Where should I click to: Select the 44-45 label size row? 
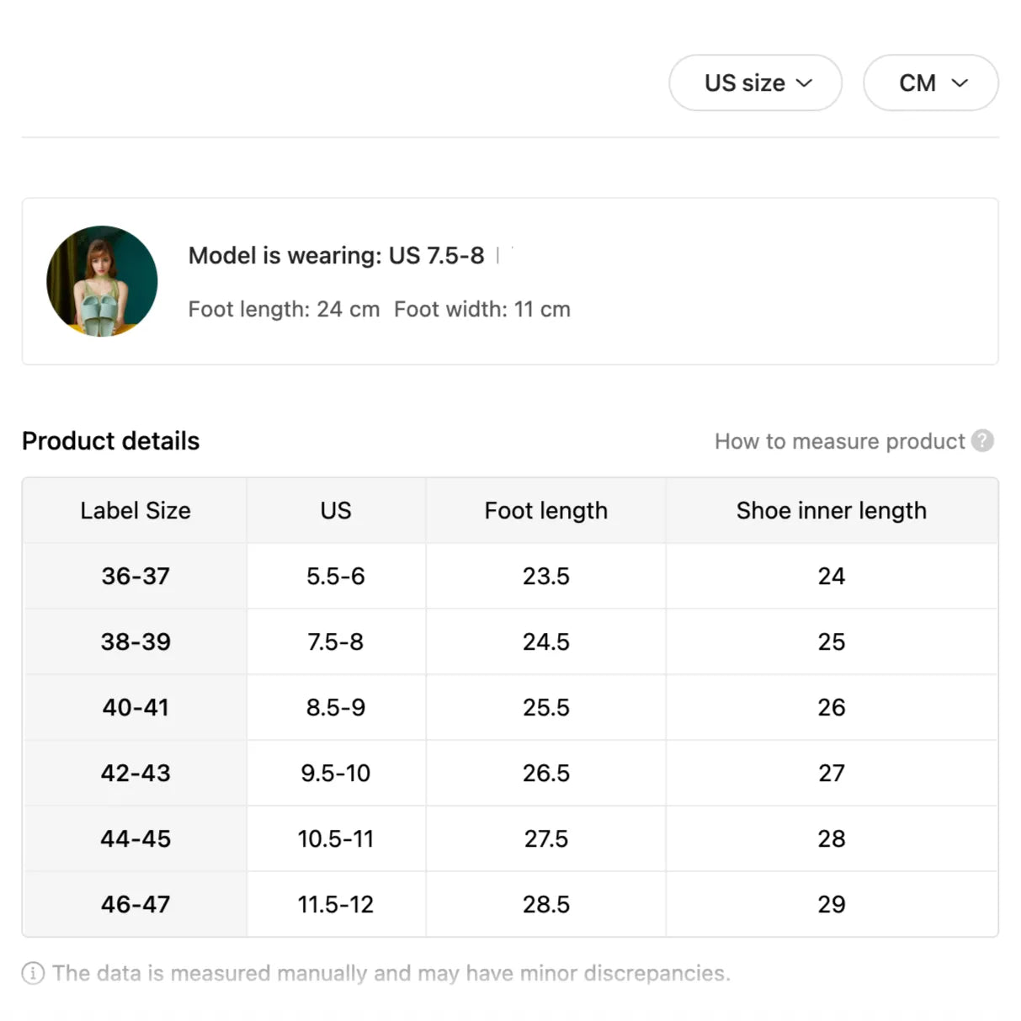[136, 839]
